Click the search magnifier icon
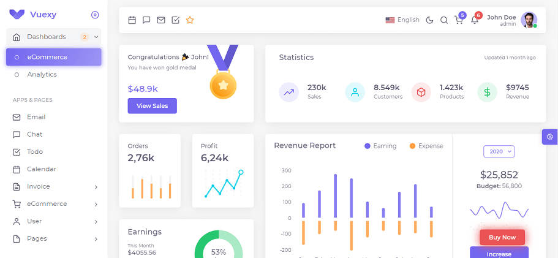 click(444, 20)
